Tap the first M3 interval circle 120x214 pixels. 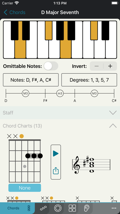(25, 93)
